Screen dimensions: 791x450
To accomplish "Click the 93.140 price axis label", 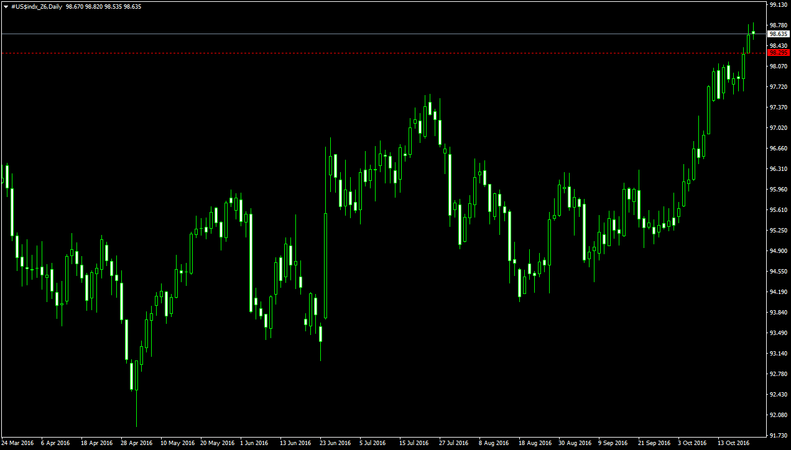I will [777, 354].
